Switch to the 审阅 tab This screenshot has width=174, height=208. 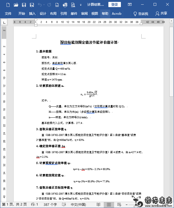[x=84, y=14]
